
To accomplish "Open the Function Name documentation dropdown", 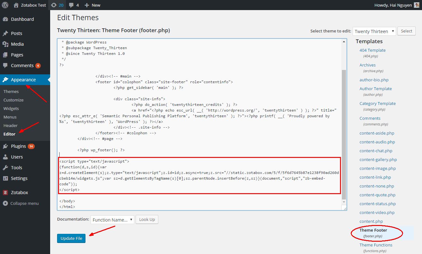I will pyautogui.click(x=112, y=219).
